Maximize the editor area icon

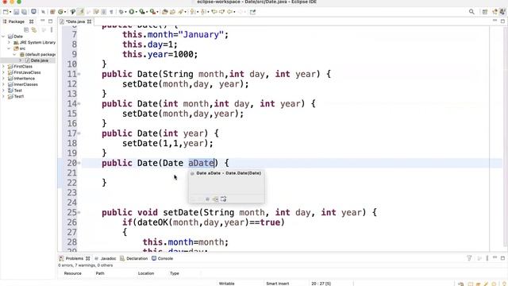[x=502, y=21]
